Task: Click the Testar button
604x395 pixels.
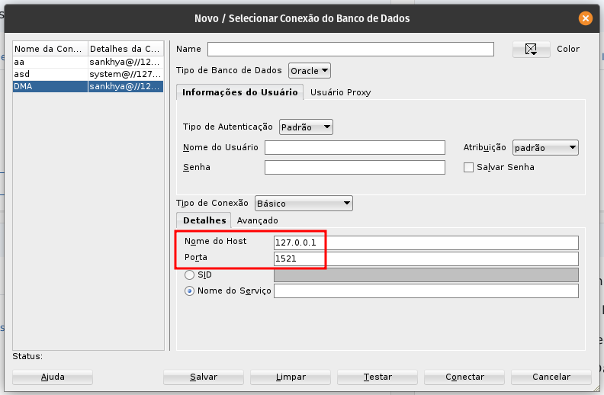Action: click(377, 377)
